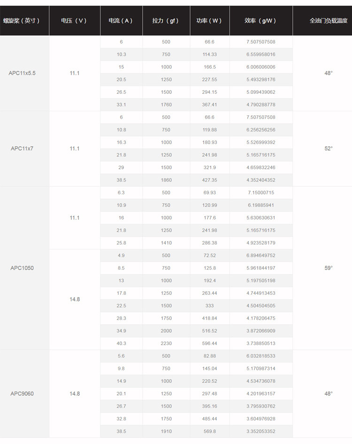Select the 1860 thrust cell
The width and height of the screenshot is (352, 444).
tap(166, 180)
